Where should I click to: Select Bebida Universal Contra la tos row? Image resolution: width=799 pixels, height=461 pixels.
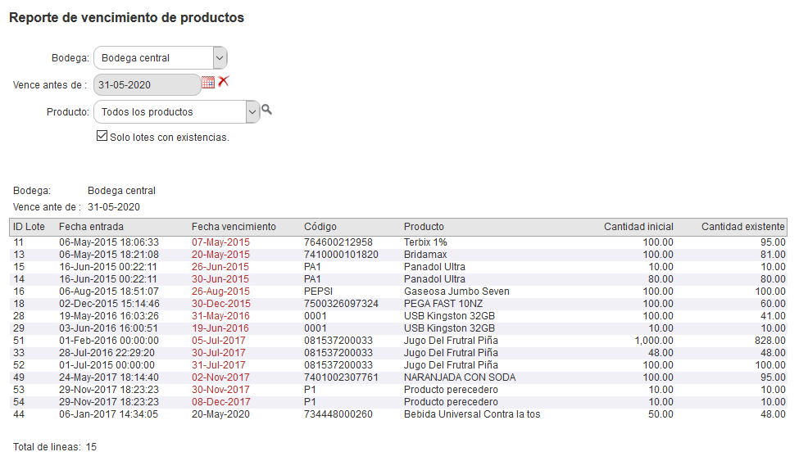[x=471, y=414]
